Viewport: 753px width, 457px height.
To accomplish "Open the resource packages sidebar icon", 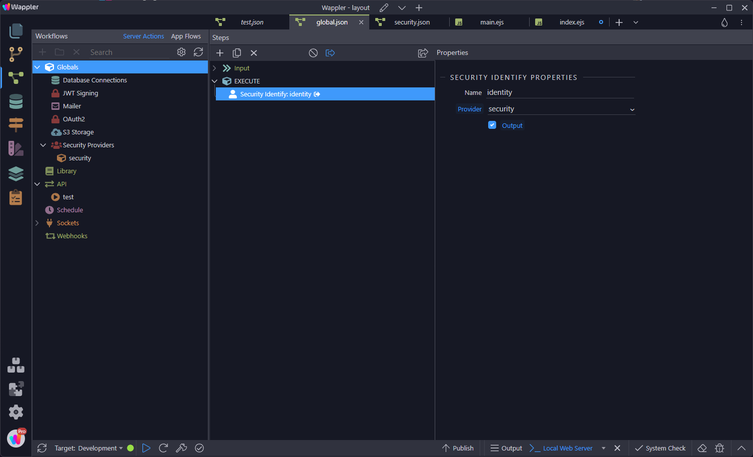I will click(x=16, y=365).
